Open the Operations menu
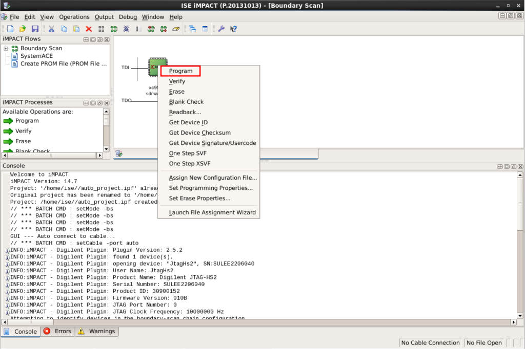The height and width of the screenshot is (349, 525). pos(74,17)
